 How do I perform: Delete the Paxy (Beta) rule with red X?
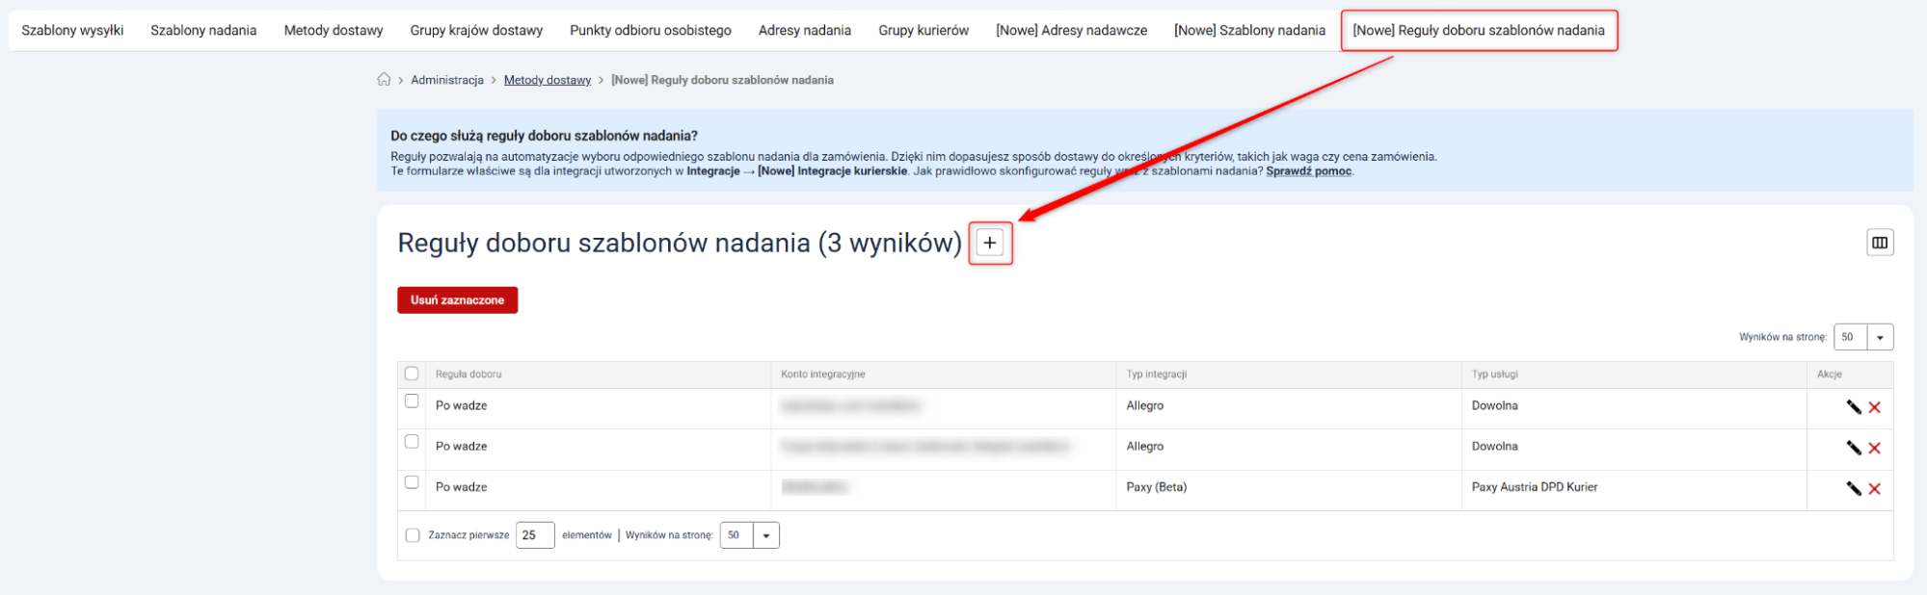[1875, 489]
